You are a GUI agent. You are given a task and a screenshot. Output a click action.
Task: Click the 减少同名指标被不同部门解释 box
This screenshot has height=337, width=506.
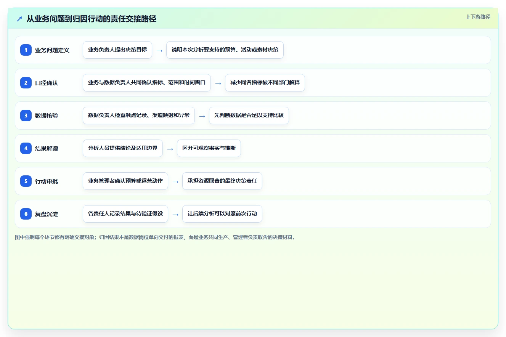pos(265,83)
